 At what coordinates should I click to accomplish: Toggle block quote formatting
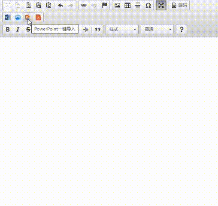[x=97, y=29]
